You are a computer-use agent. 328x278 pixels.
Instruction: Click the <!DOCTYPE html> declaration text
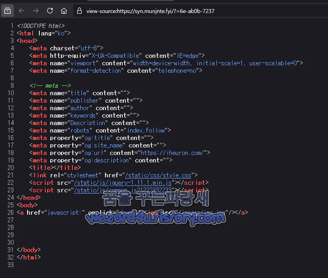coord(41,26)
